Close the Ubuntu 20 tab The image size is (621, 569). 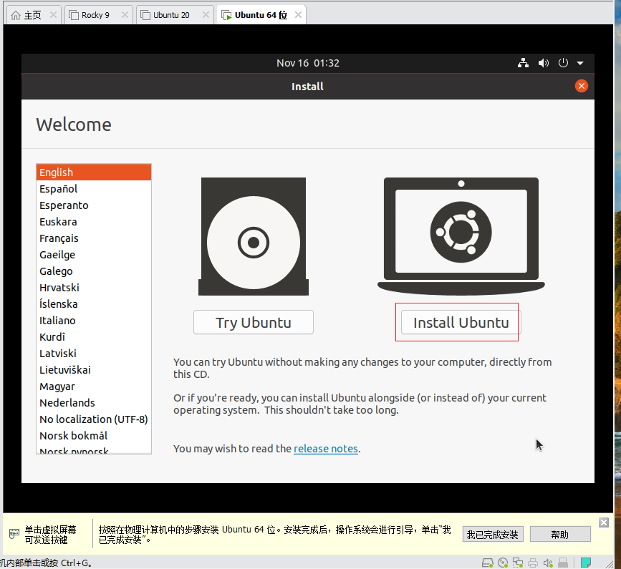click(x=206, y=15)
